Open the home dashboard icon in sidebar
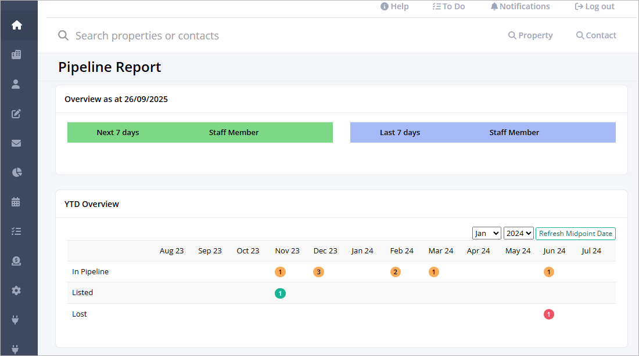 [x=17, y=26]
